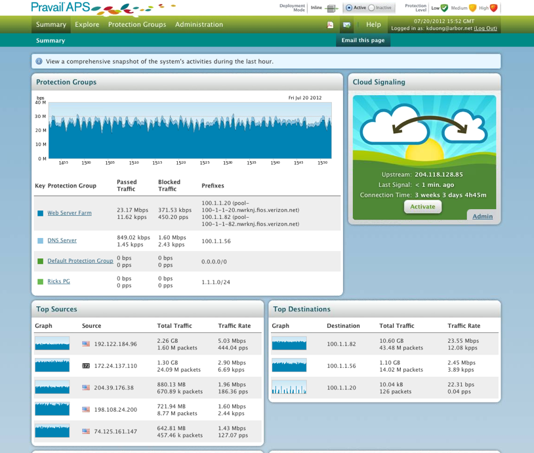534x453 pixels.
Task: Click the Log Out link
Action: point(485,29)
